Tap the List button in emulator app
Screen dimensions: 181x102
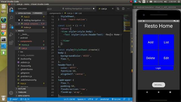pos(166,42)
